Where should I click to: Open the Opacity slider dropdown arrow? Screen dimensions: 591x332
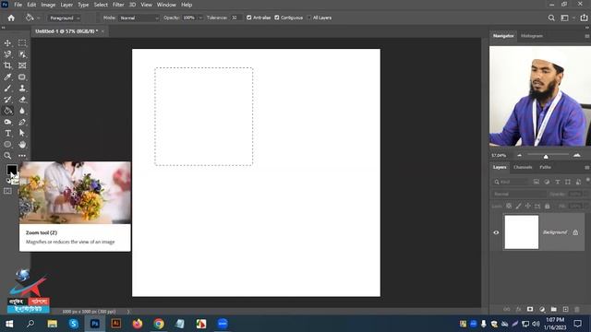pos(200,18)
